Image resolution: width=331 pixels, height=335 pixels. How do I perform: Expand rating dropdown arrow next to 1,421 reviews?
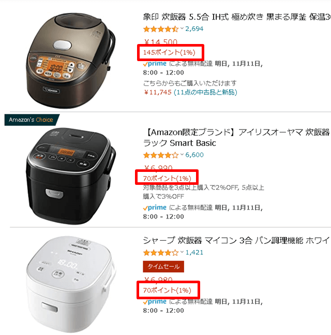point(182,252)
